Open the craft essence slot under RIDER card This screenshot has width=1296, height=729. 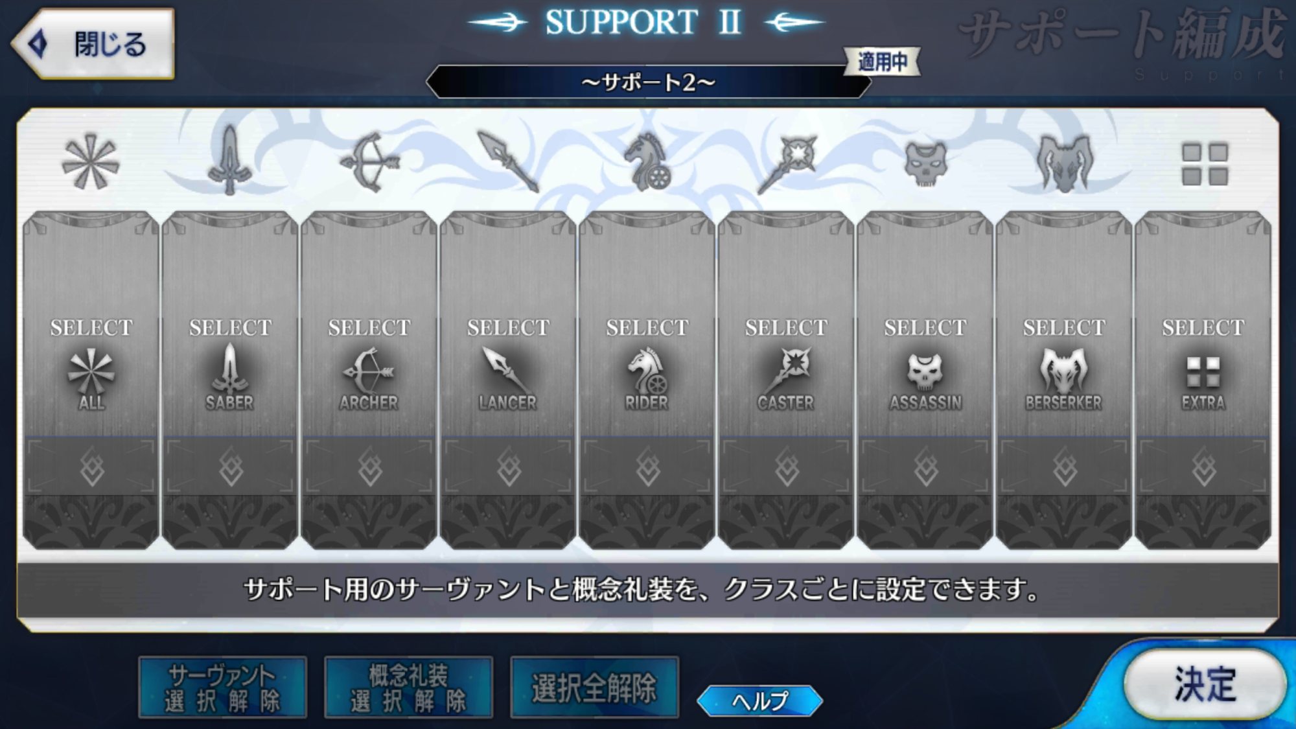click(647, 467)
